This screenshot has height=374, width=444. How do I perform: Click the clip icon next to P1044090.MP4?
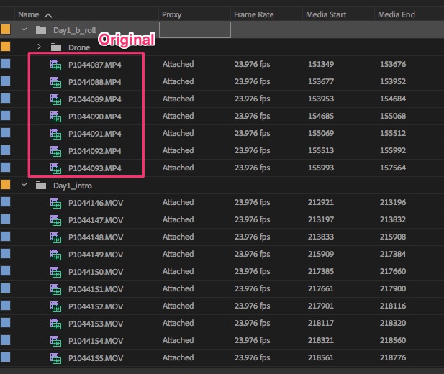56,116
